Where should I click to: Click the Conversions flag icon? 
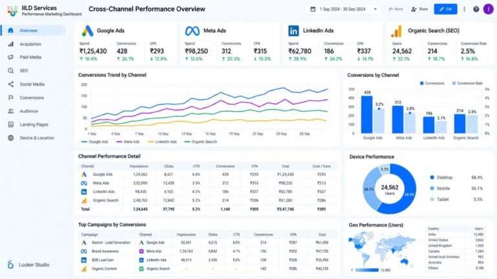[11, 98]
